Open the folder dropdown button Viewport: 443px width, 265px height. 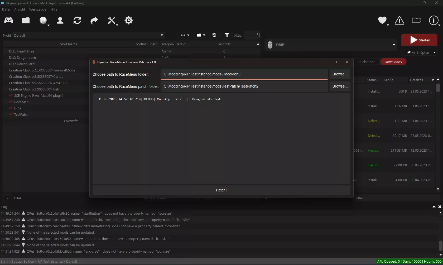pyautogui.click(x=201, y=35)
